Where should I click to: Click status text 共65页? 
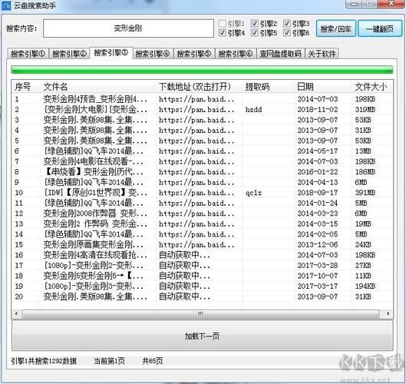(153, 361)
